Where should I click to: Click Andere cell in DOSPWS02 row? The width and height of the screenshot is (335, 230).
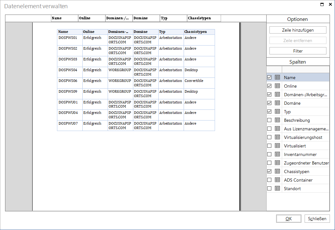point(199,51)
